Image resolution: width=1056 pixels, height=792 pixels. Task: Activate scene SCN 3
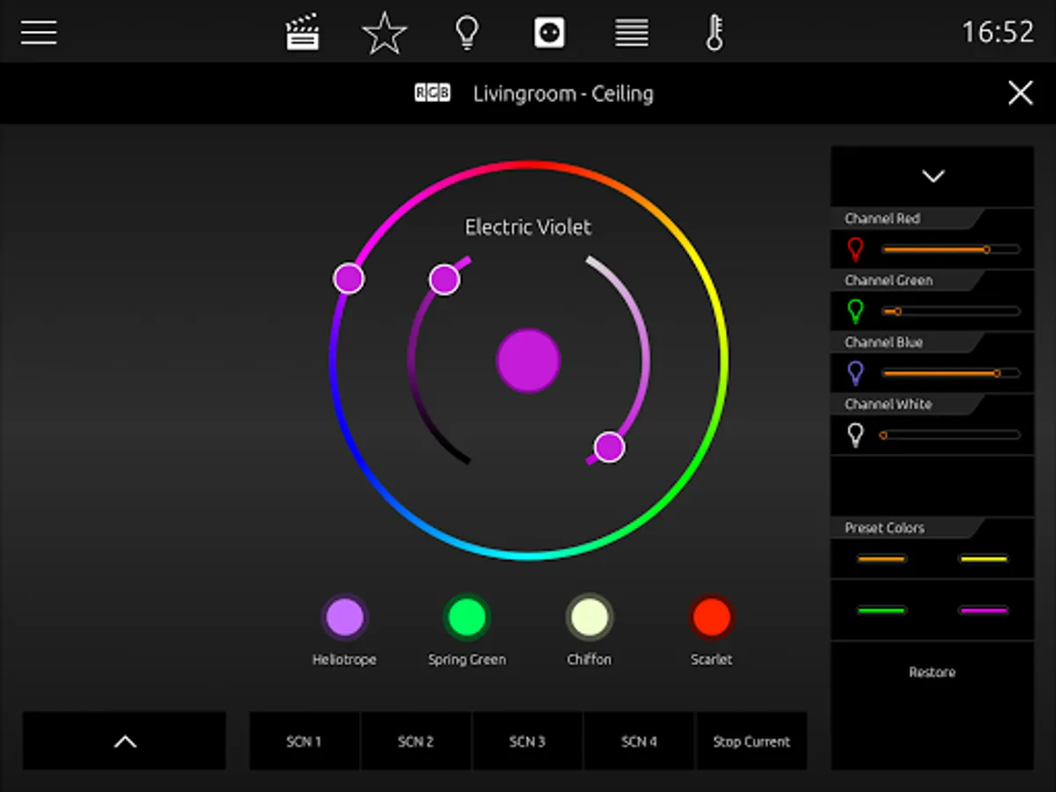click(528, 741)
